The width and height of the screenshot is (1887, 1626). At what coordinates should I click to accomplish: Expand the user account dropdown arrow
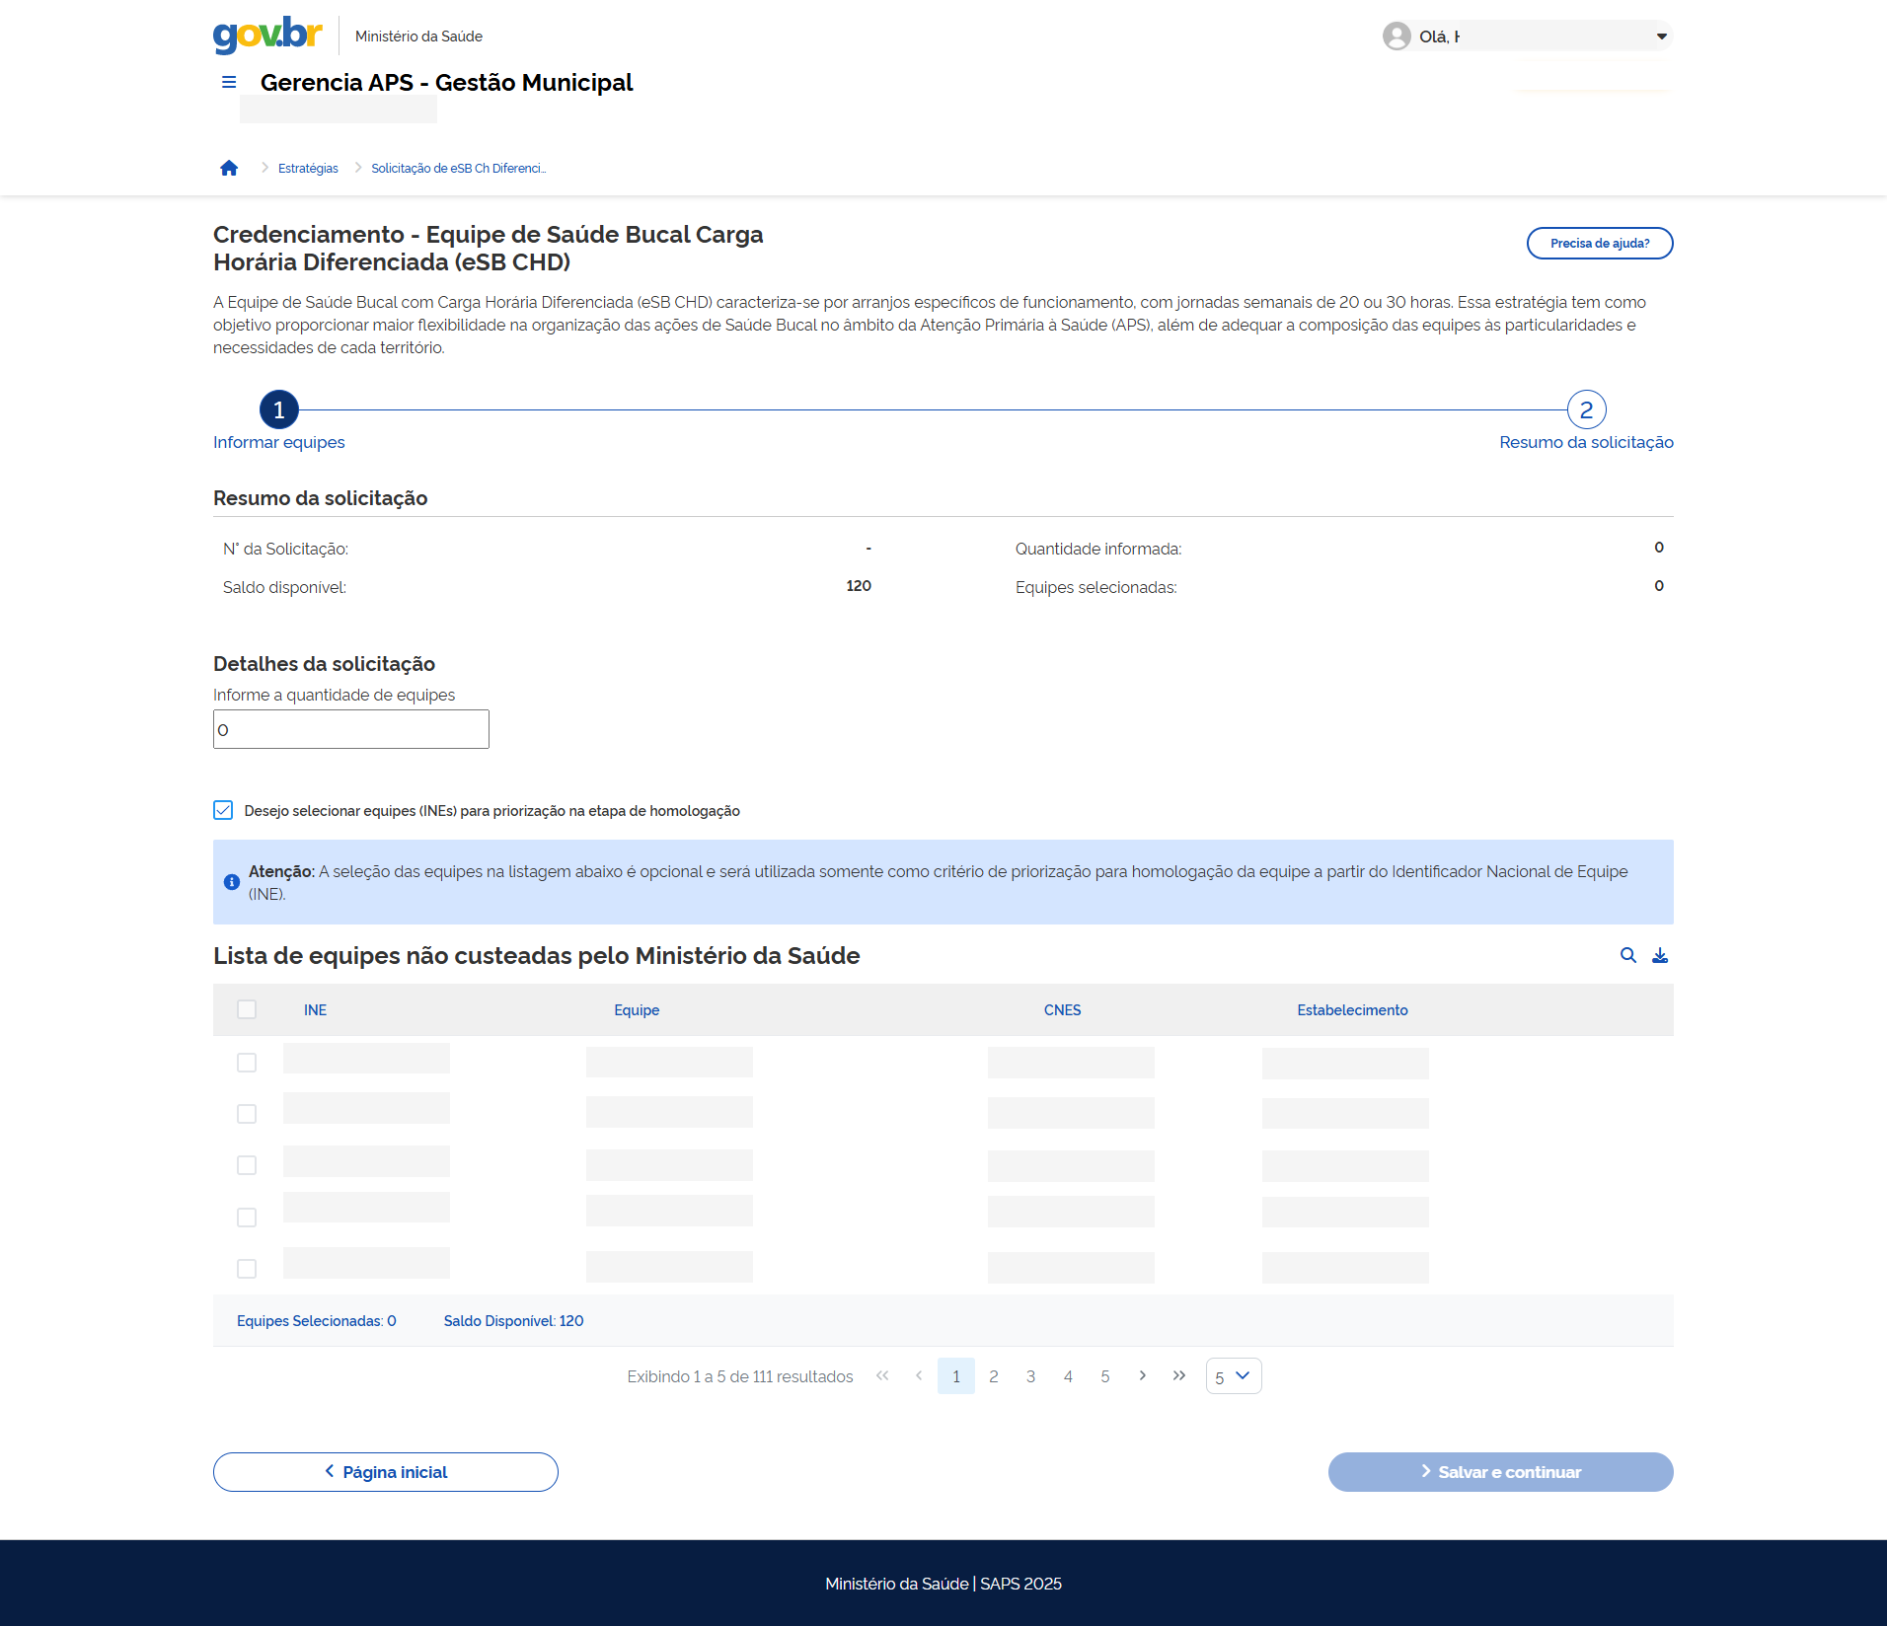[1661, 37]
